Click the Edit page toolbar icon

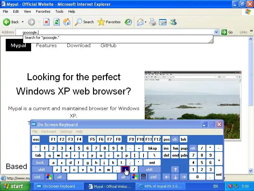click(163, 22)
